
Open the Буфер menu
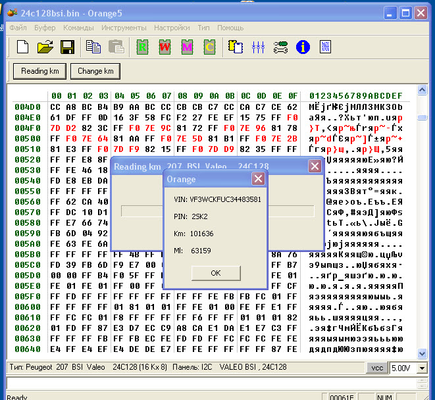[45, 28]
